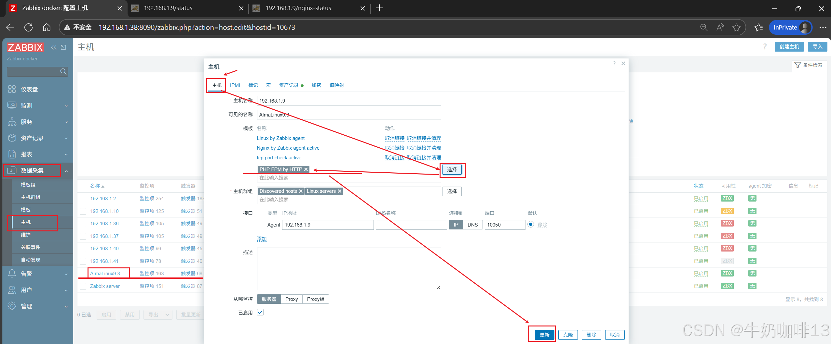Click the 监测 monitoring sidebar icon
The width and height of the screenshot is (831, 344).
click(x=12, y=105)
